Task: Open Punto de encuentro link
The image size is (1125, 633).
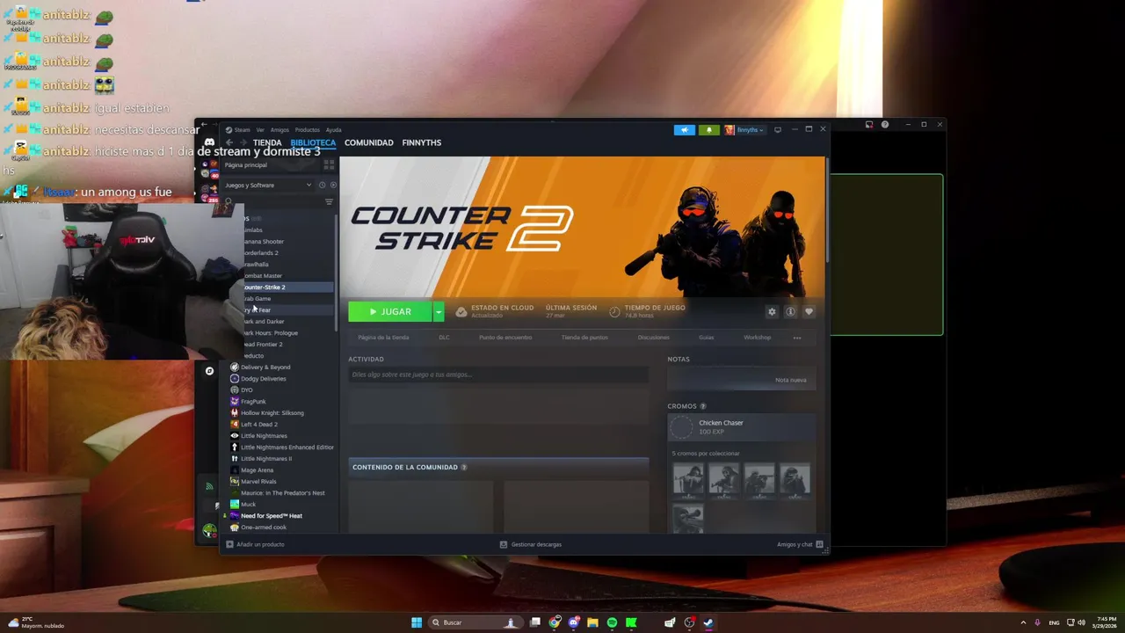Action: (x=505, y=338)
